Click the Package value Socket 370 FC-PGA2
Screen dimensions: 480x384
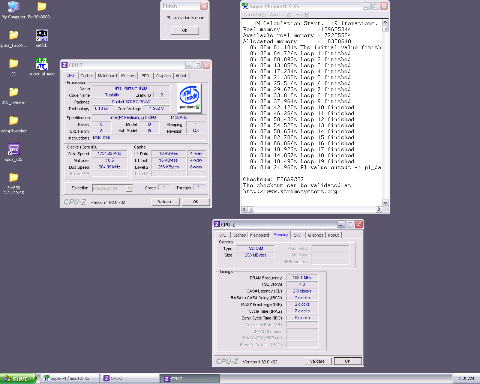pos(131,102)
